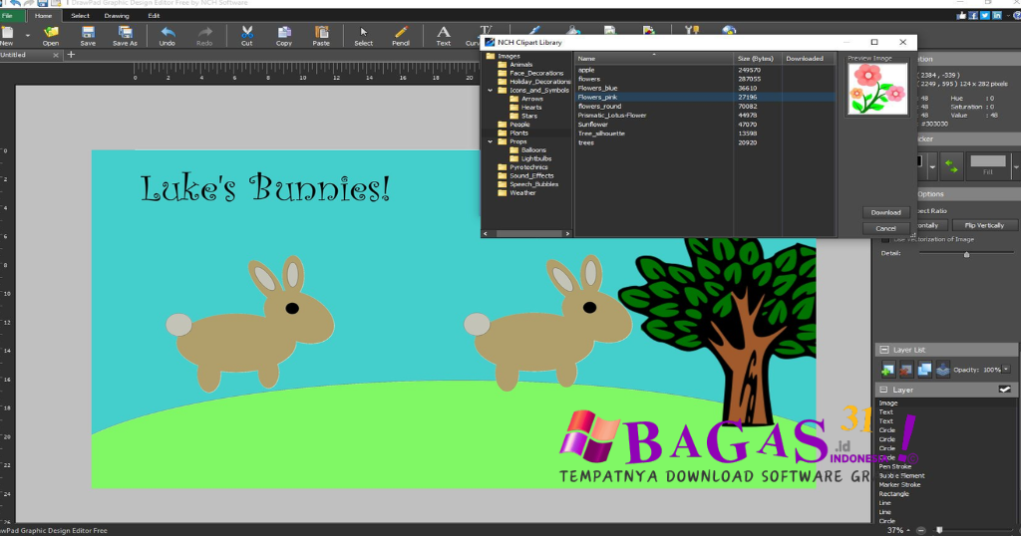The height and width of the screenshot is (536, 1021).
Task: Click the merge layers icon
Action: (x=942, y=370)
